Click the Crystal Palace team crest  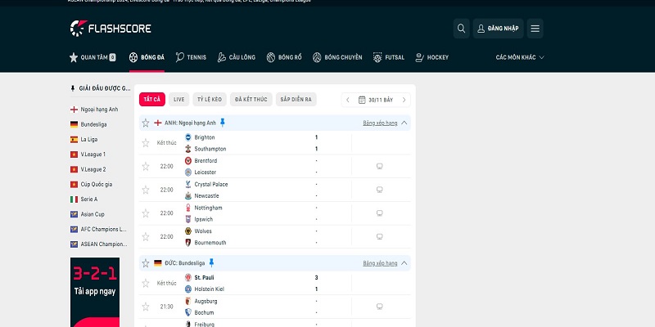click(188, 184)
